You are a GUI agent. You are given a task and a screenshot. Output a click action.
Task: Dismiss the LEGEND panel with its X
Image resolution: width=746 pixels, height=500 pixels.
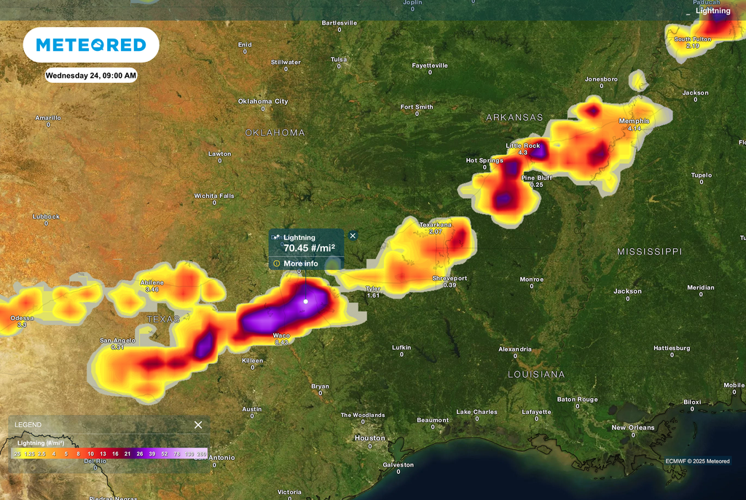(197, 424)
